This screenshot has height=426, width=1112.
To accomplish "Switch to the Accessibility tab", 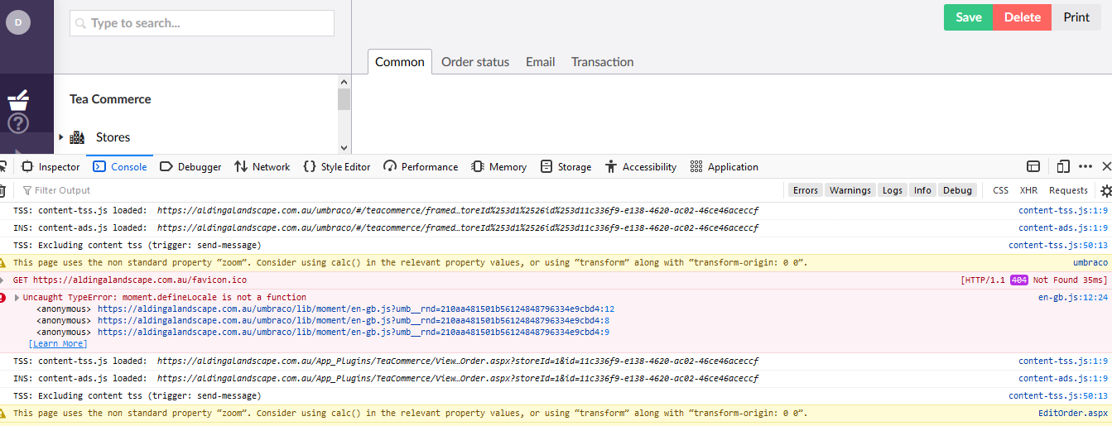I will (x=641, y=166).
